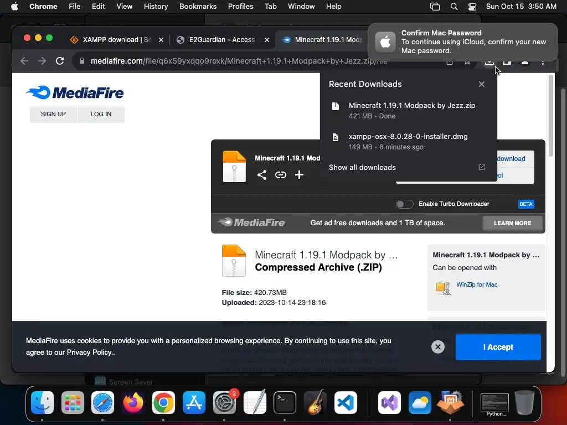Open Terminal from the Dock

pos(285,403)
